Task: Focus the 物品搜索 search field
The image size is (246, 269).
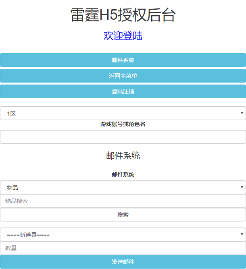Action: click(123, 201)
